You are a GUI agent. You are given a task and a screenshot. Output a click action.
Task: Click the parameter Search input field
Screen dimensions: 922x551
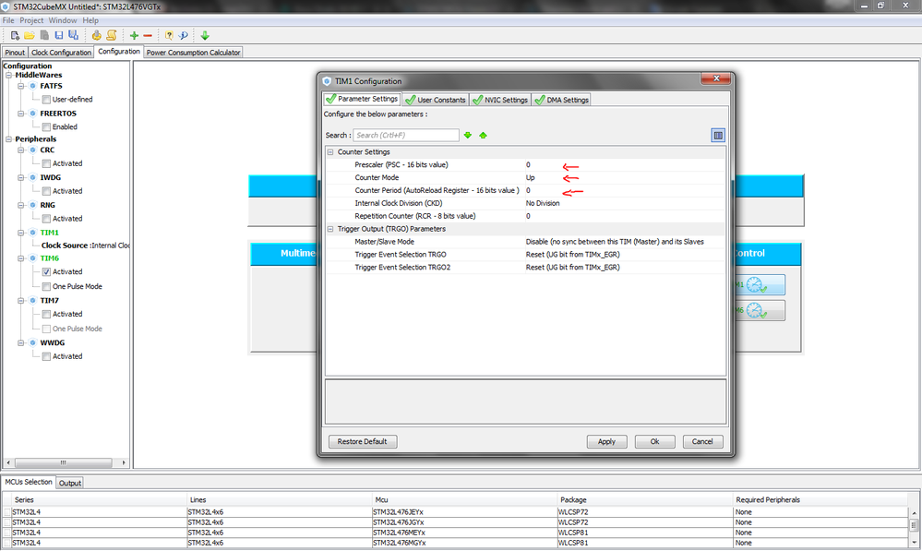click(406, 136)
